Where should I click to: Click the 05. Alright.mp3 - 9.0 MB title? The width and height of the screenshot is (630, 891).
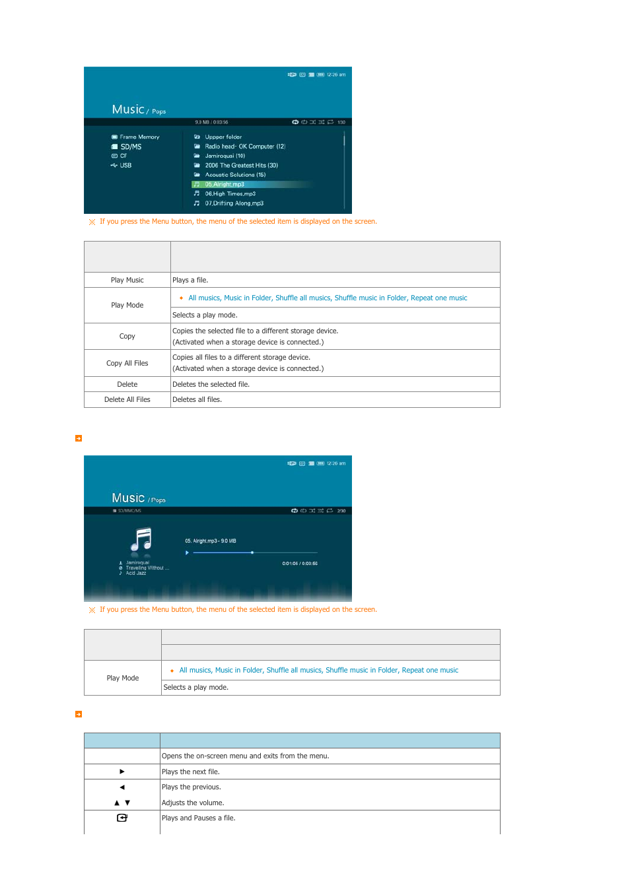coord(211,541)
